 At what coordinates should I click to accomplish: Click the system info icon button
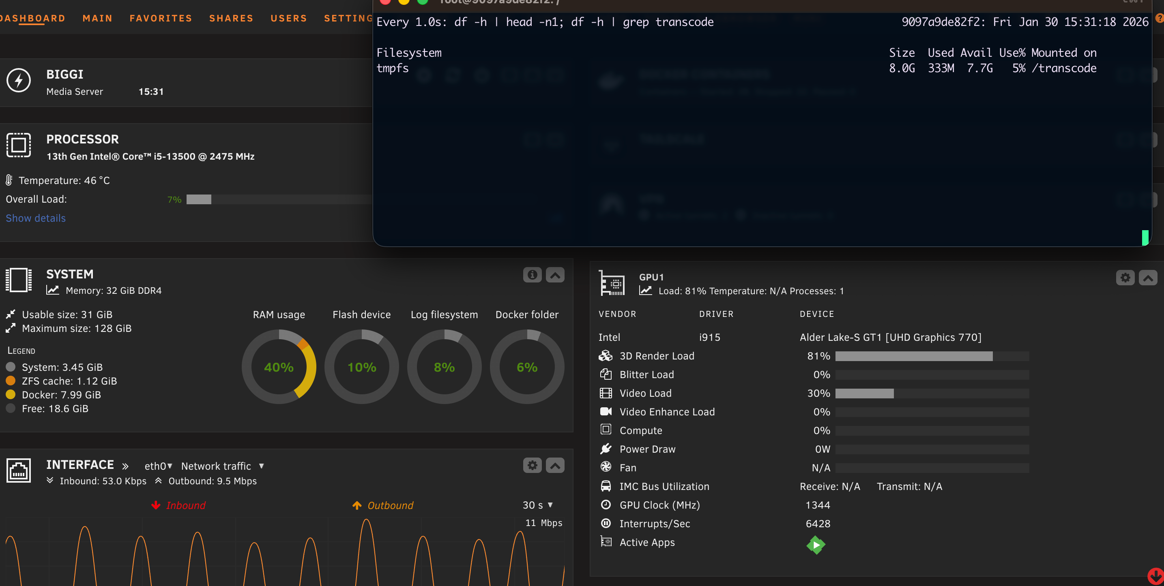pyautogui.click(x=532, y=274)
